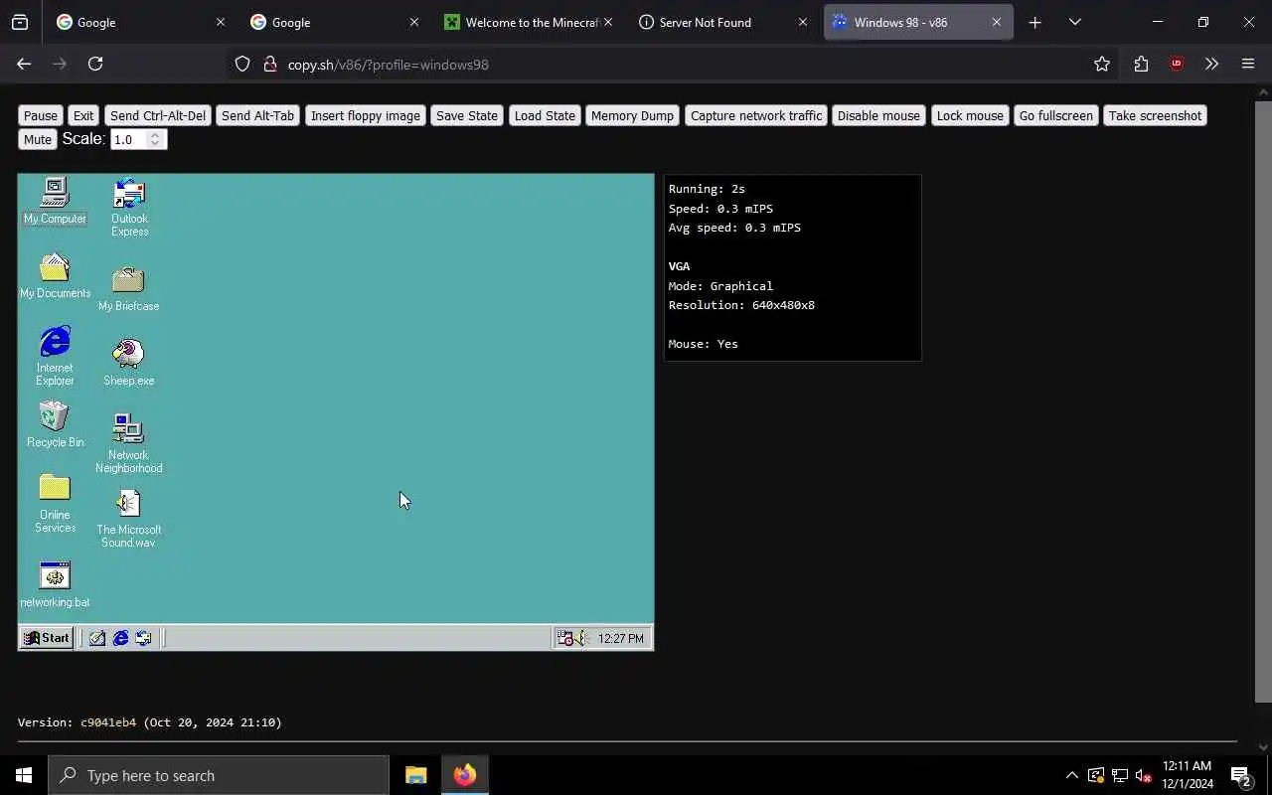Click View Channels quick launch icon

[143, 638]
